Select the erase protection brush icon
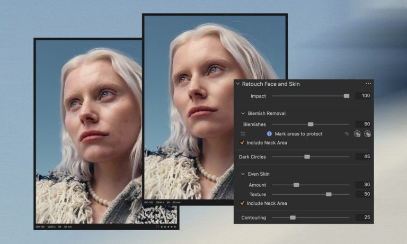Viewport: 407px width, 244px height. click(367, 134)
